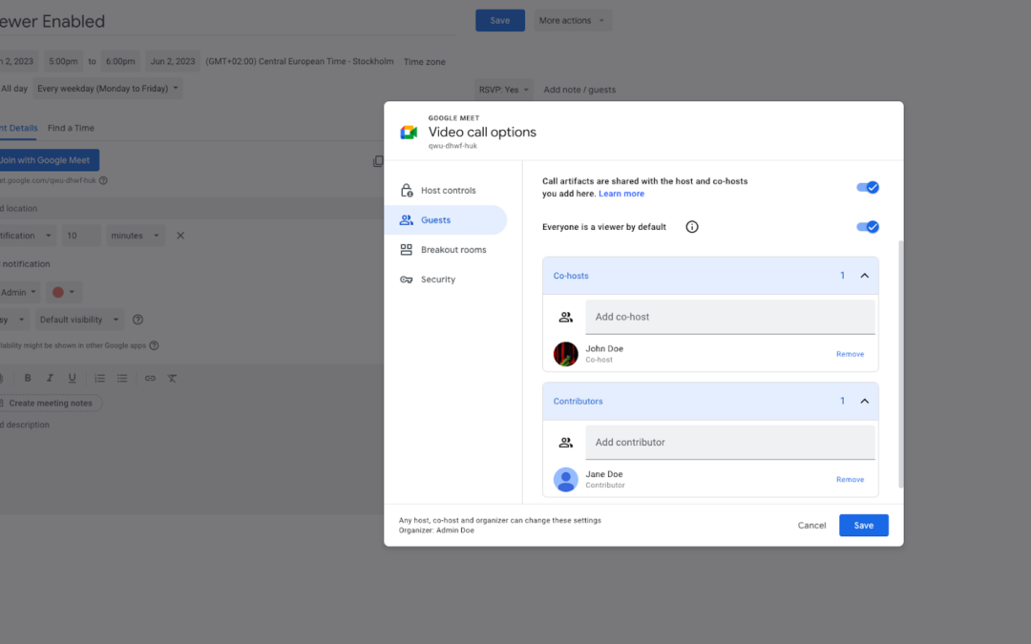Click Join with Google Meet button
Screen dimensions: 1031x644
[x=49, y=159]
